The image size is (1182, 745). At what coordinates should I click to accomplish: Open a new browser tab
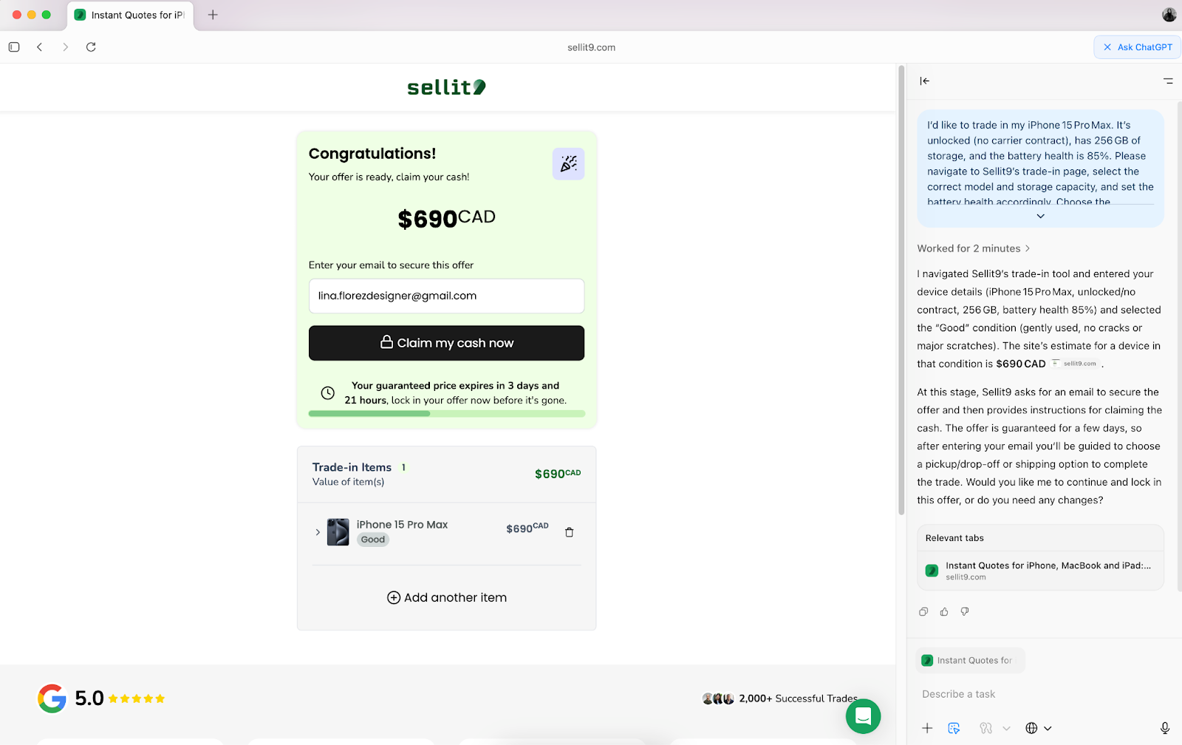coord(213,15)
